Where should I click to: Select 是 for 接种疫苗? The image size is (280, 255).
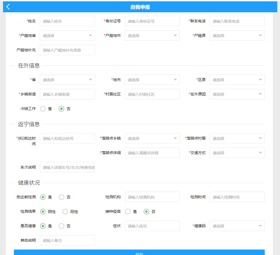pos(128,212)
